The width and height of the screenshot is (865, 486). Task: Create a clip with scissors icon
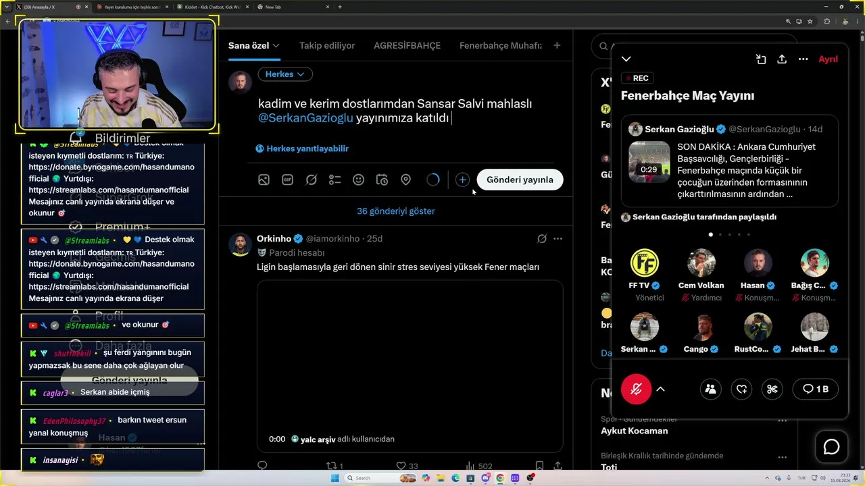pos(772,389)
